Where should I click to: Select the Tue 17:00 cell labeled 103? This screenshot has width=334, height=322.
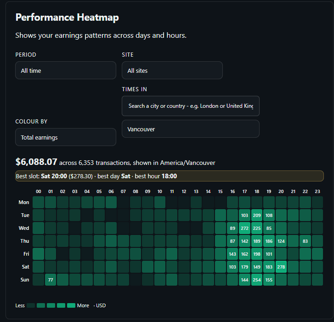coord(244,215)
